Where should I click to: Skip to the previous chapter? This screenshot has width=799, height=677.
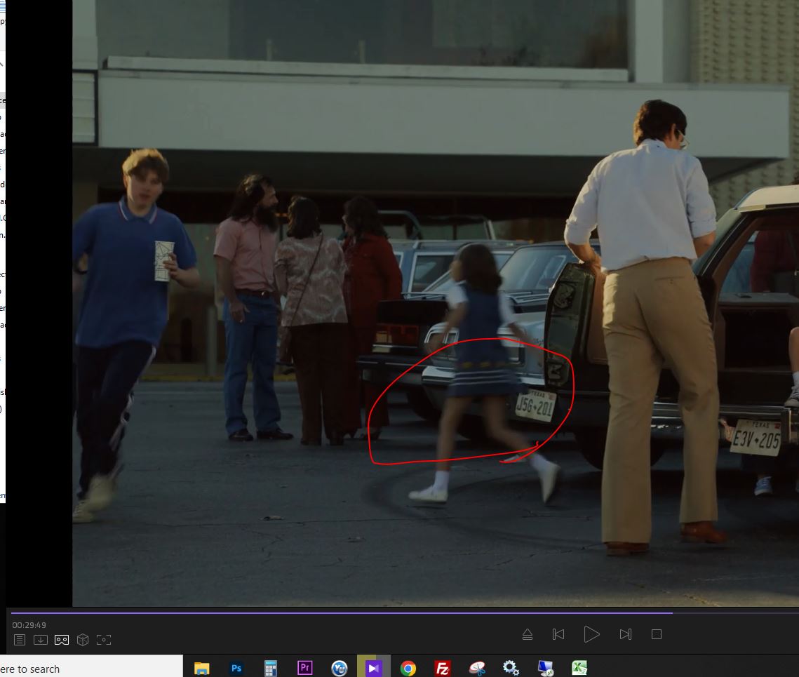558,634
